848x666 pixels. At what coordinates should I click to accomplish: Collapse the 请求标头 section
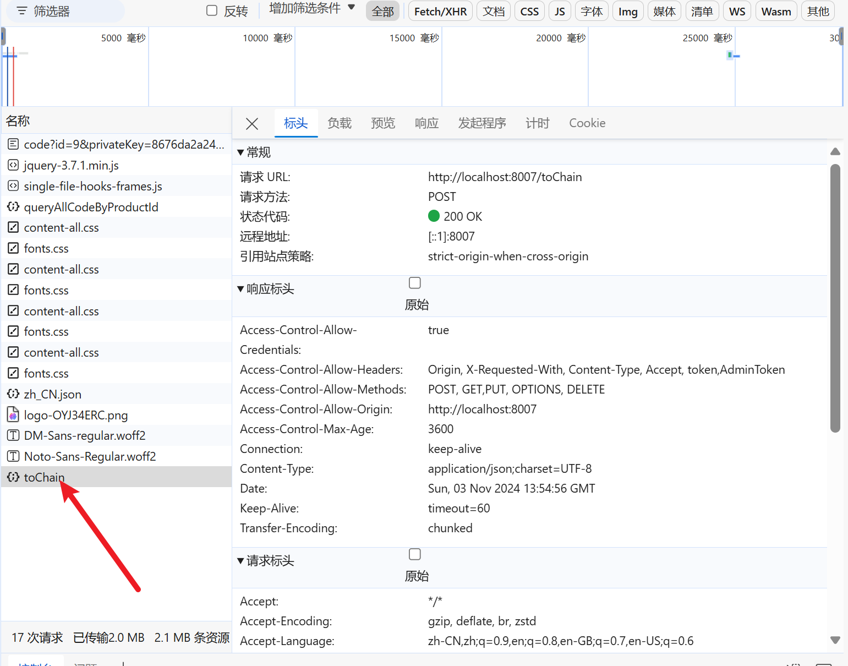point(240,561)
